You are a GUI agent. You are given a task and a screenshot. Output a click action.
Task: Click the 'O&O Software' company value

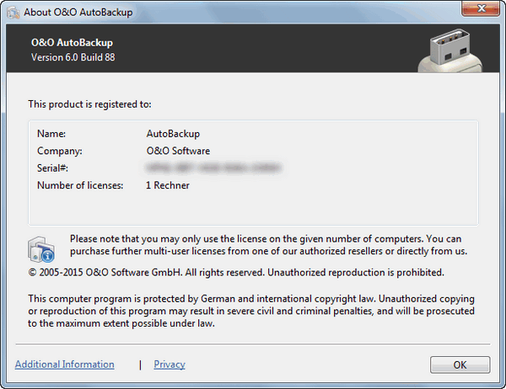[178, 151]
